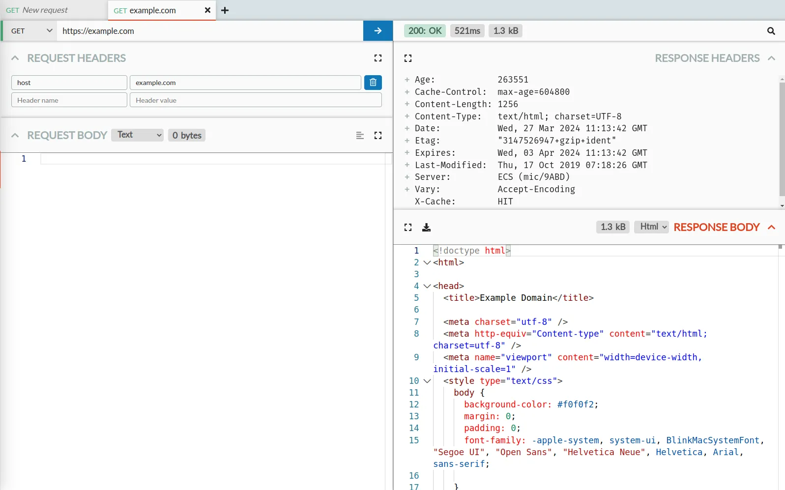Collapse the Response Body section chevron
785x490 pixels.
(771, 227)
